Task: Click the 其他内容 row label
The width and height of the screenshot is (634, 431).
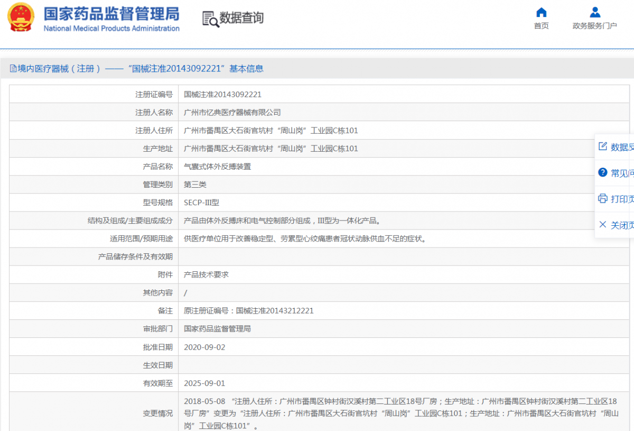Action: pos(157,292)
